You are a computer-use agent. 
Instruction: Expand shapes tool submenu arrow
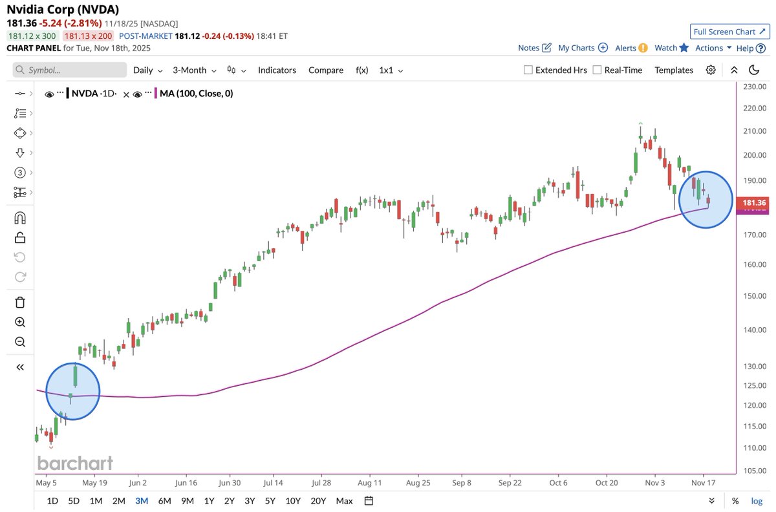pyautogui.click(x=30, y=133)
